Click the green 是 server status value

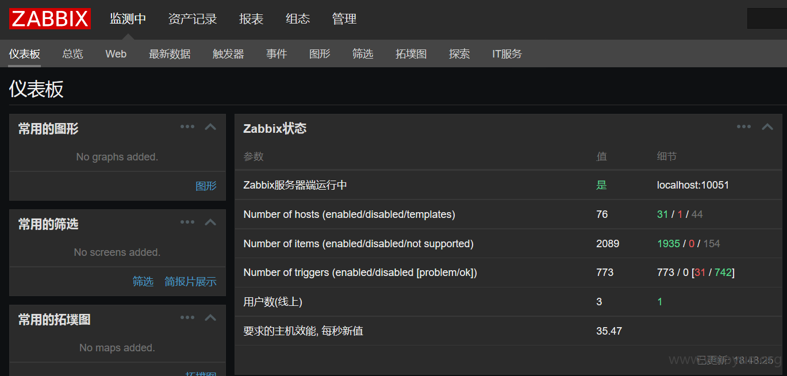click(x=601, y=185)
